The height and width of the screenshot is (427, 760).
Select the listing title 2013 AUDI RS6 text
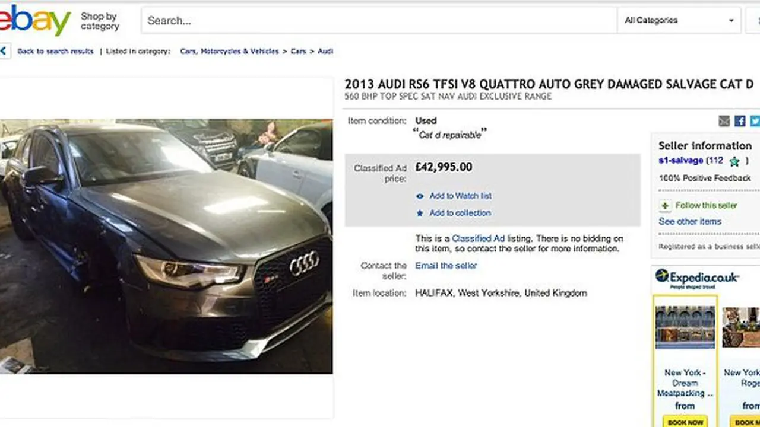549,85
